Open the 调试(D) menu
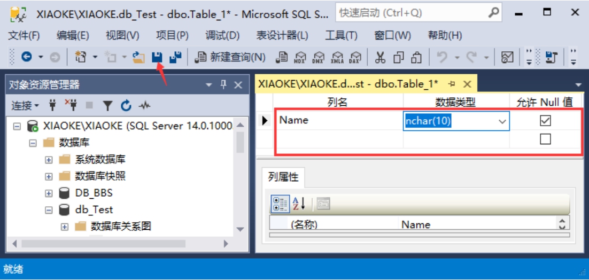The width and height of the screenshot is (589, 280). (x=222, y=36)
